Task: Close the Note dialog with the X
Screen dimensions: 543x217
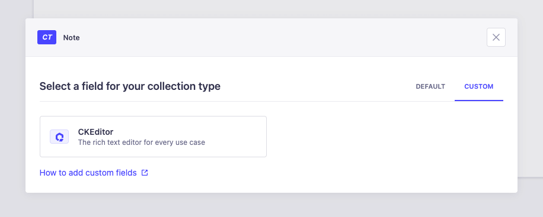Action: pos(496,37)
